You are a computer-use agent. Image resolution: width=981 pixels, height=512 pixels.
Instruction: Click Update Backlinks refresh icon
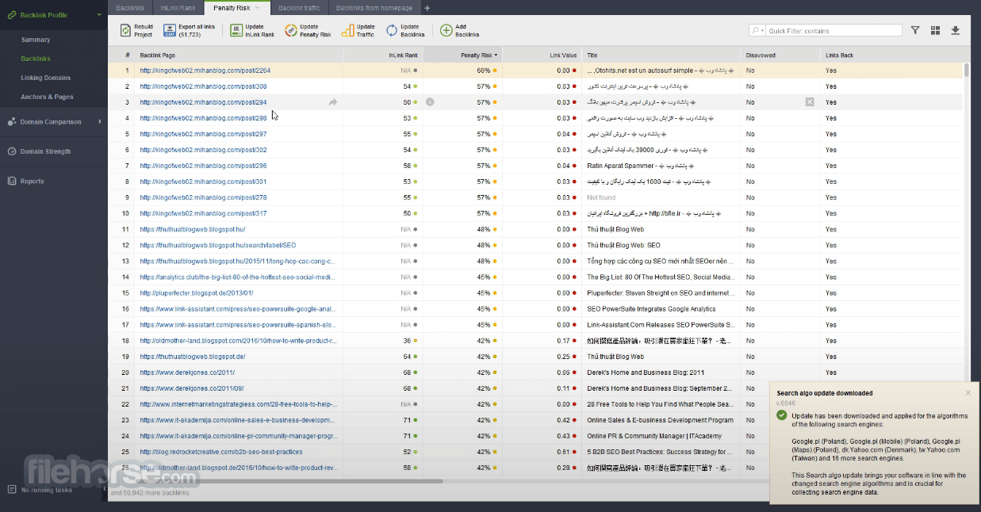[392, 30]
